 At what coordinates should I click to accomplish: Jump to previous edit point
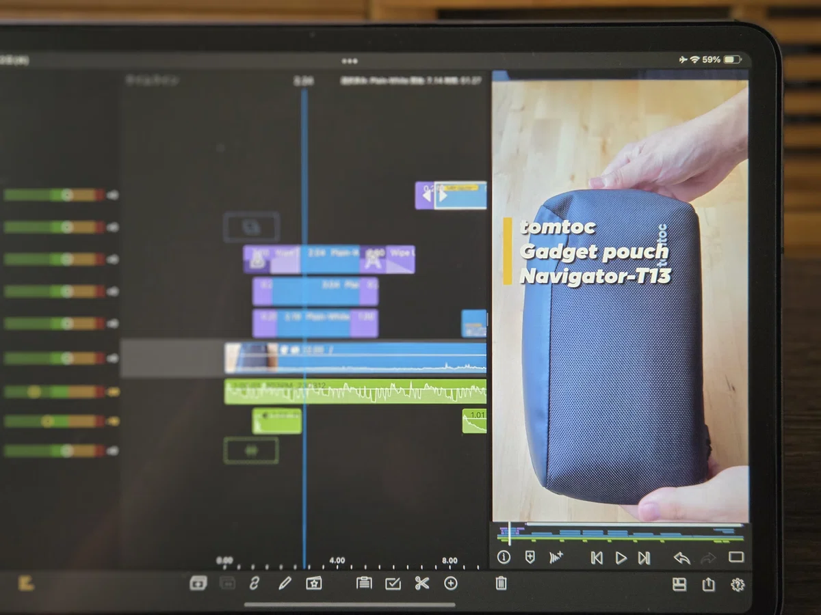click(597, 558)
